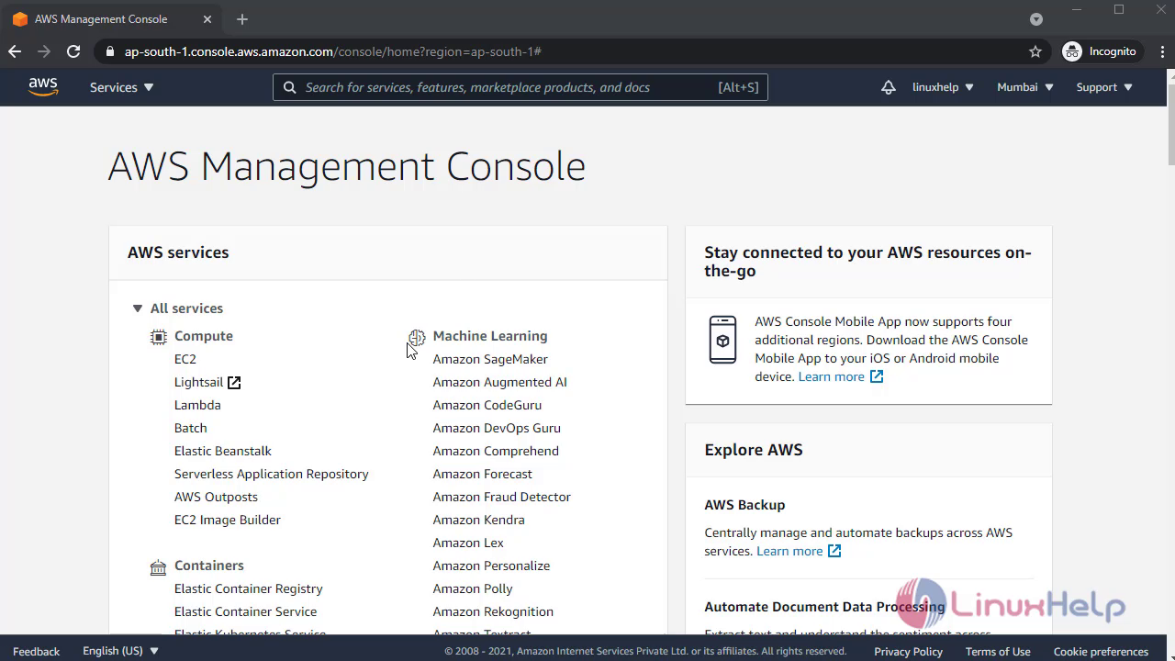Image resolution: width=1175 pixels, height=661 pixels.
Task: Open AWS Outposts
Action: (216, 497)
